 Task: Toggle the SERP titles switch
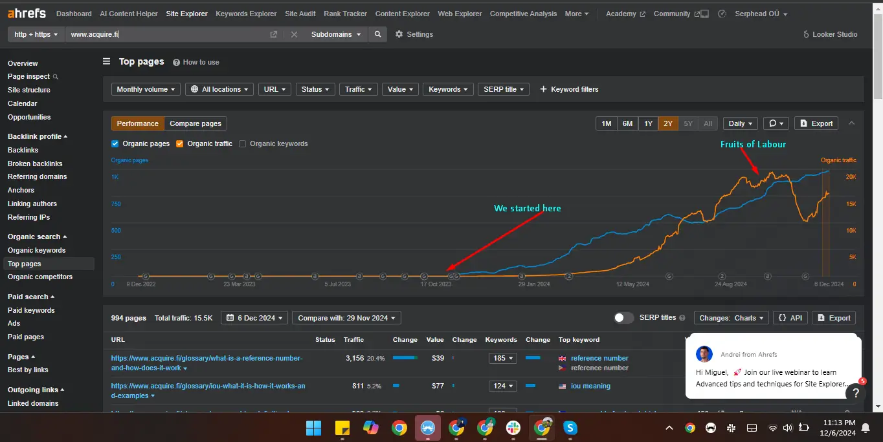(x=623, y=318)
